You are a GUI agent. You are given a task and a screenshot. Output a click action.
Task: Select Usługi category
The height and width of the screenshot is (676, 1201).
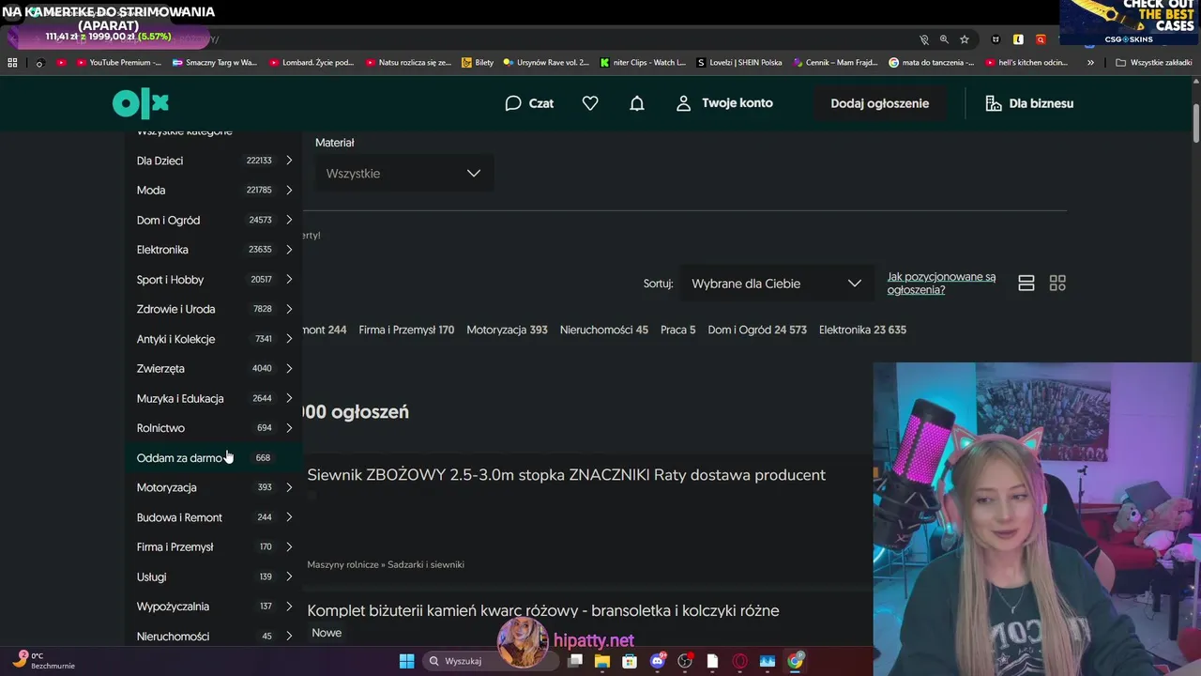(215, 576)
